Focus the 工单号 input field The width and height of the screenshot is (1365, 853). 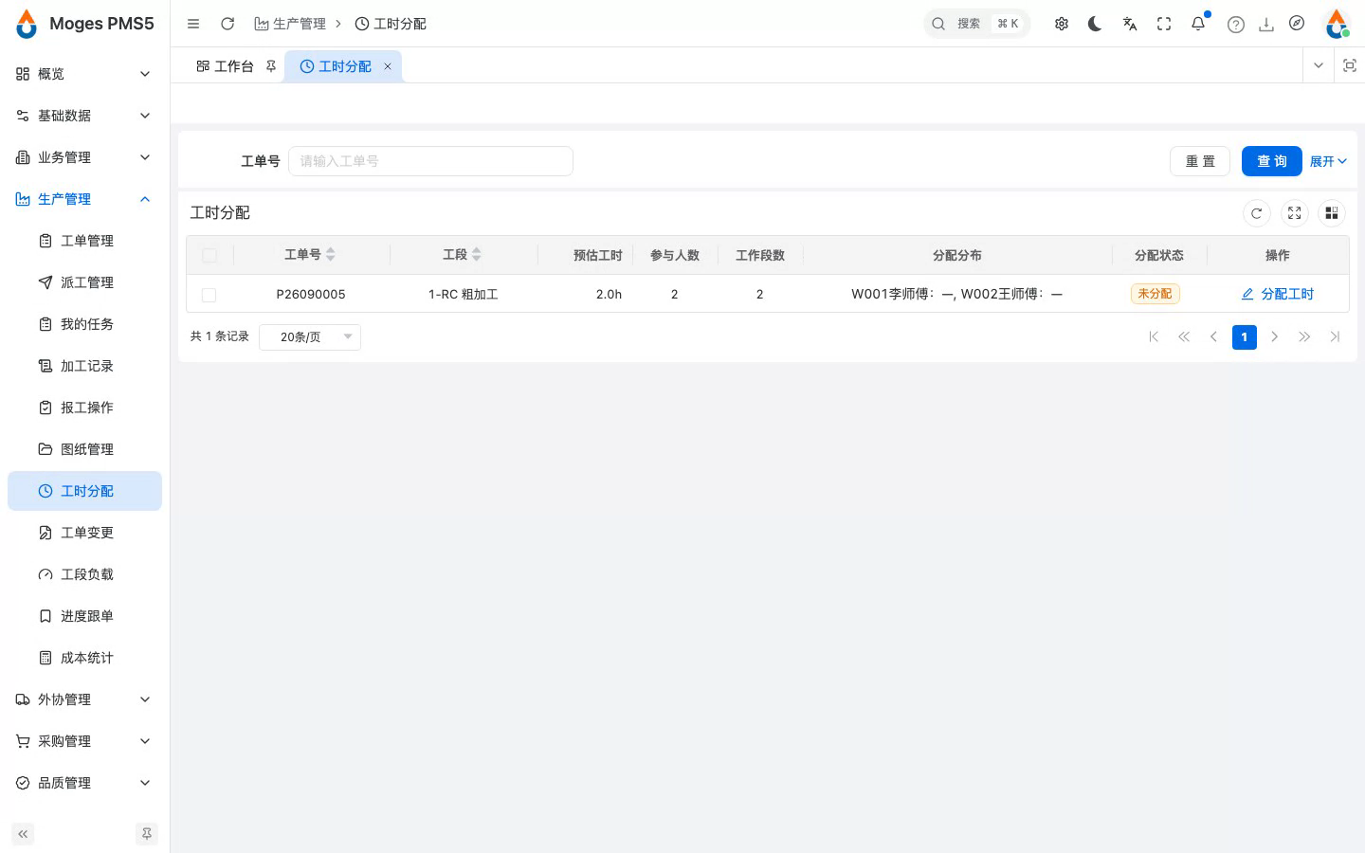[430, 161]
